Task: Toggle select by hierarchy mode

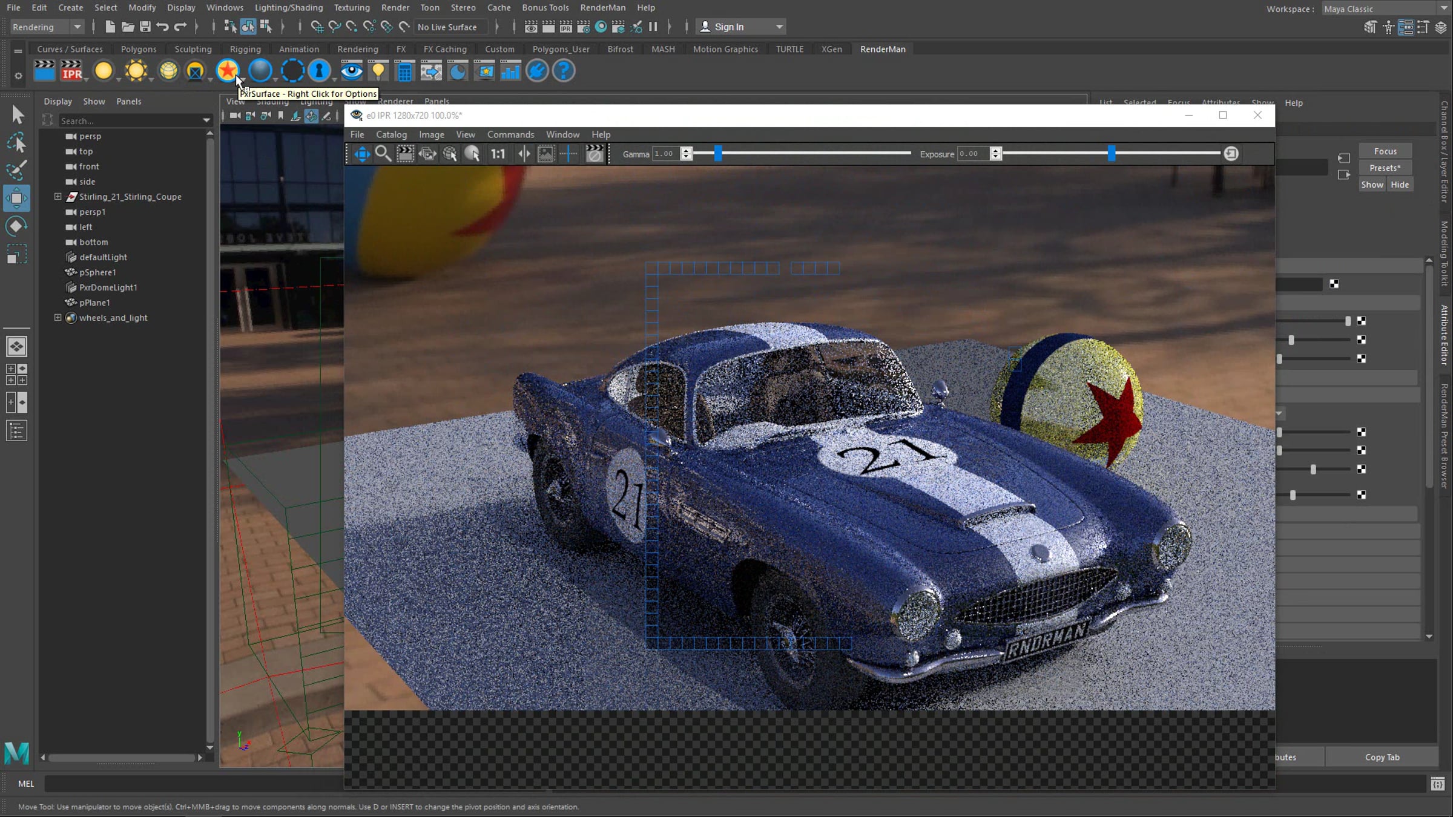Action: tap(230, 27)
